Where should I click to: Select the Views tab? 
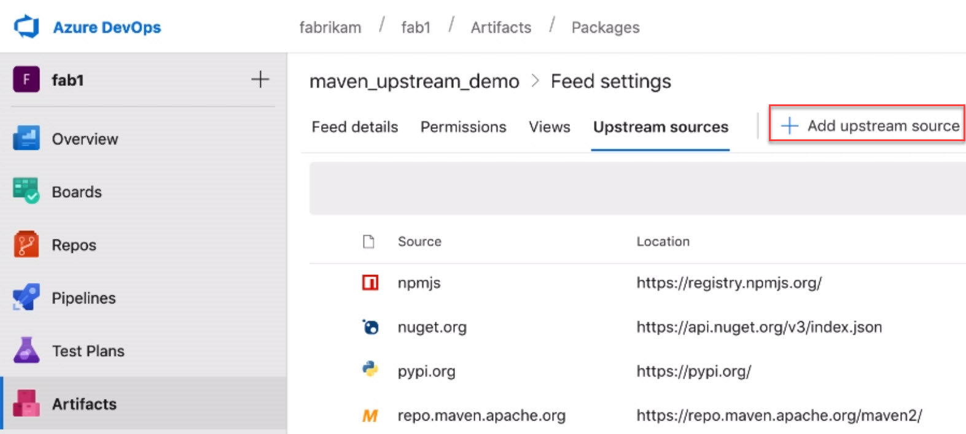[x=549, y=127]
